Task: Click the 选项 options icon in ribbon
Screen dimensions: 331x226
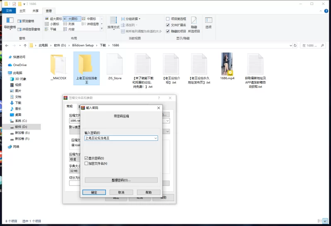Action: (209, 22)
